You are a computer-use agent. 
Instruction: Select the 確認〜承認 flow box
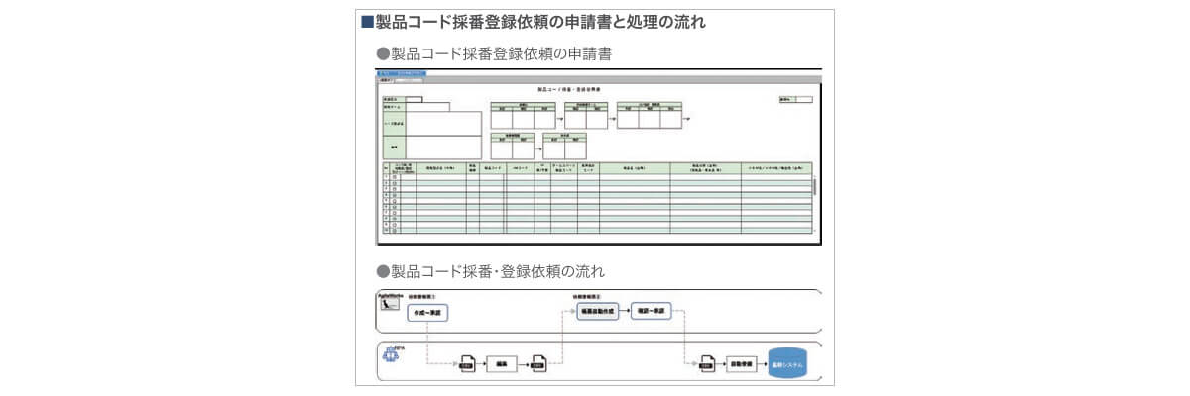pos(651,311)
